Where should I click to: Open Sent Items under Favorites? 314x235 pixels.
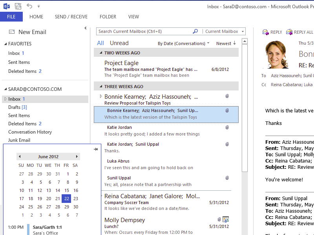pos(19,62)
